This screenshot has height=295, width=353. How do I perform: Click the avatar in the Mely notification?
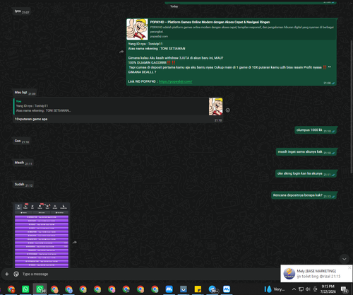289,274
